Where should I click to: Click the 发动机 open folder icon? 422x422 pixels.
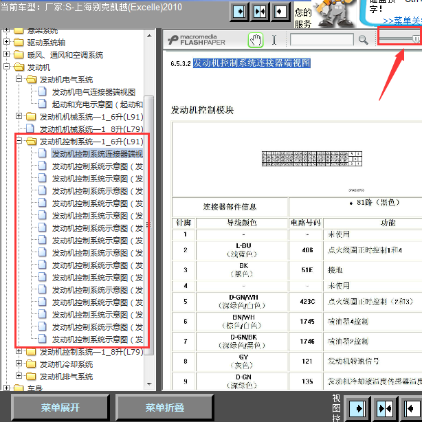tap(19, 67)
